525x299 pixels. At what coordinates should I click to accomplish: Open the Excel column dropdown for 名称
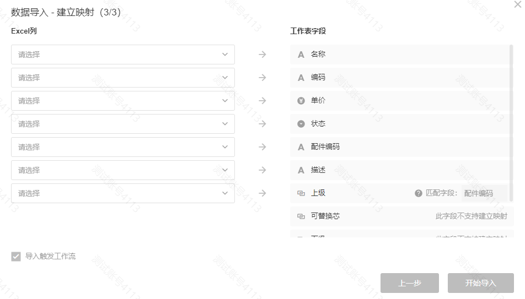[122, 55]
